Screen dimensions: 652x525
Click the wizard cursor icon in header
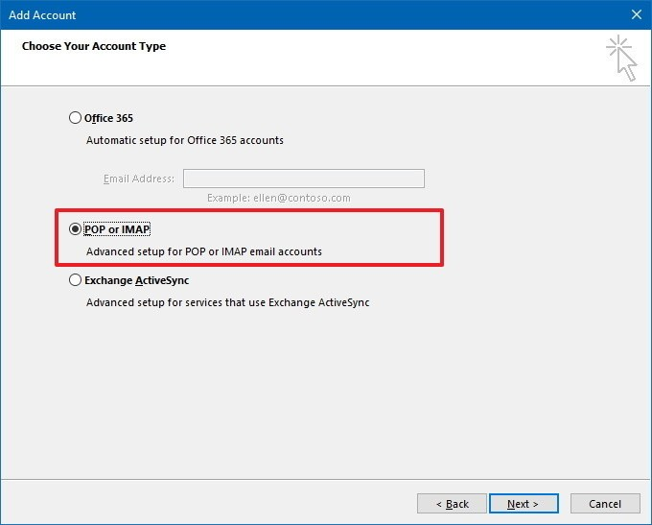click(621, 58)
